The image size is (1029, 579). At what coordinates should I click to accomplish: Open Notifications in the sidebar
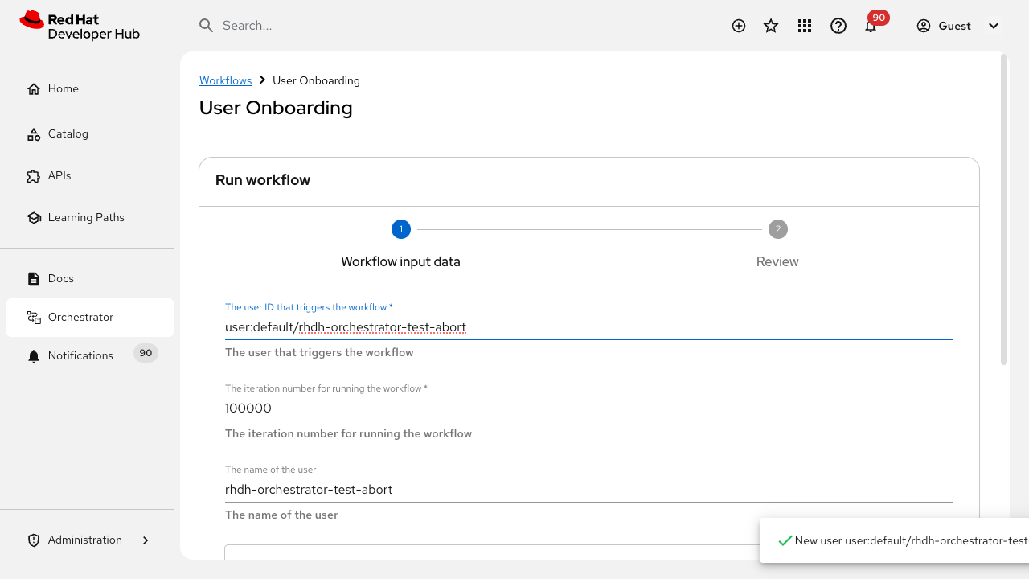point(80,355)
